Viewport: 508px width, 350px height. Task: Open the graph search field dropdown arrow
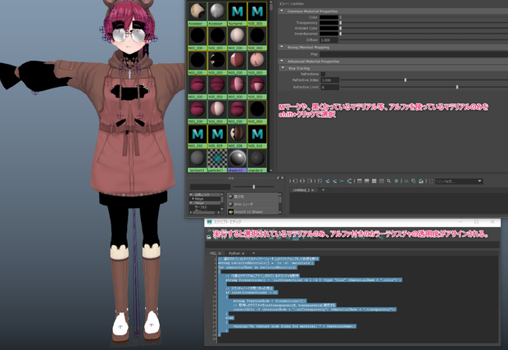tap(479, 181)
